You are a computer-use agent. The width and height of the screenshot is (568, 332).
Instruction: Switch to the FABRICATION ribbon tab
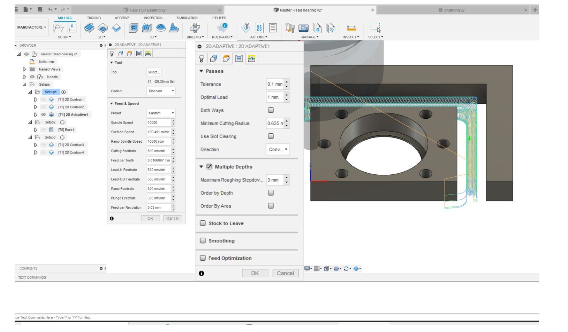(x=187, y=18)
